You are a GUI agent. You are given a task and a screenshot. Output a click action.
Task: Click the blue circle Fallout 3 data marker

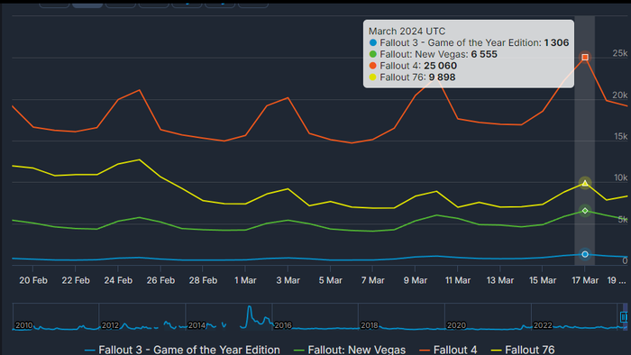585,254
